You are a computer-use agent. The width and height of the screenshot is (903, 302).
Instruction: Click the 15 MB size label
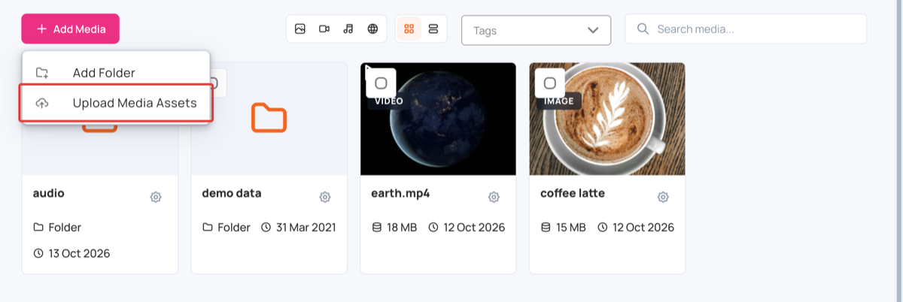coord(571,227)
